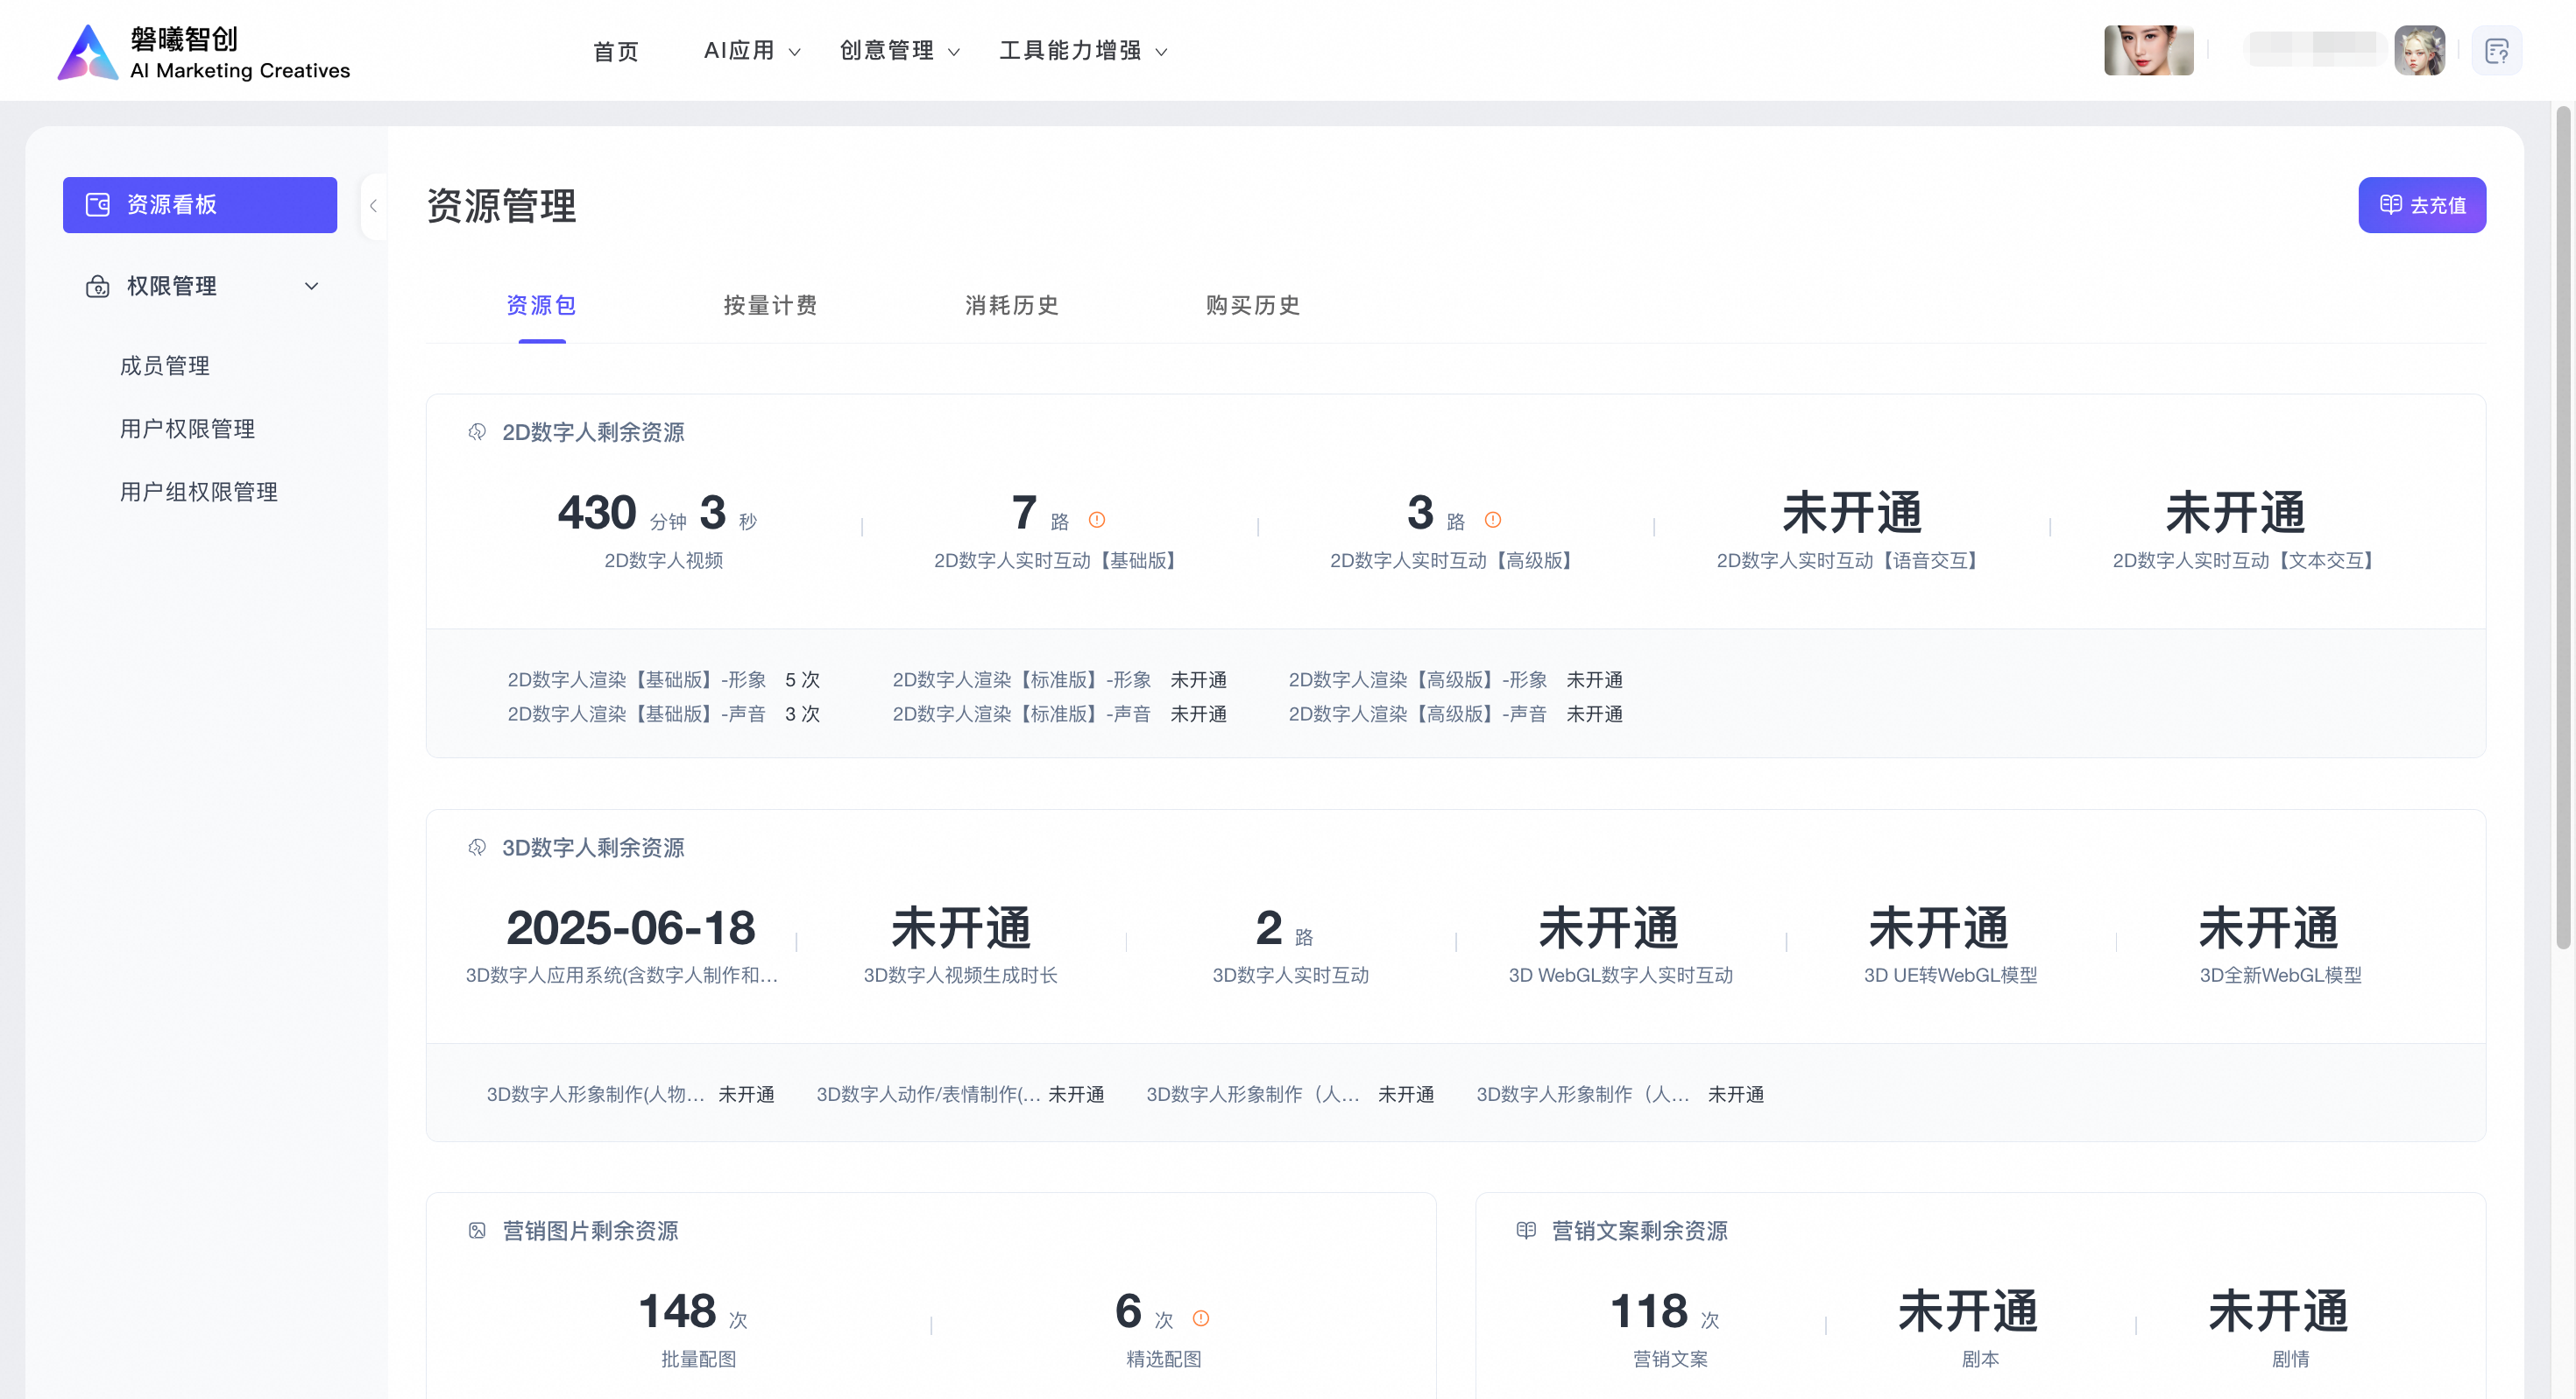The width and height of the screenshot is (2576, 1399).
Task: Open the AI应用 dropdown menu
Action: pos(752,51)
